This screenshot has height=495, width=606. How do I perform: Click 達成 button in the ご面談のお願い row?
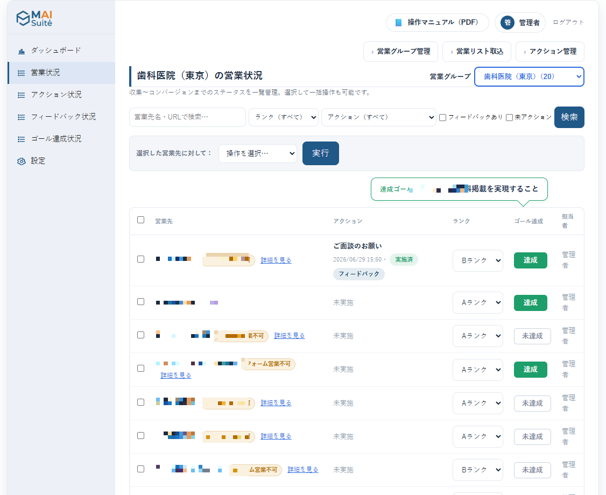click(x=530, y=260)
